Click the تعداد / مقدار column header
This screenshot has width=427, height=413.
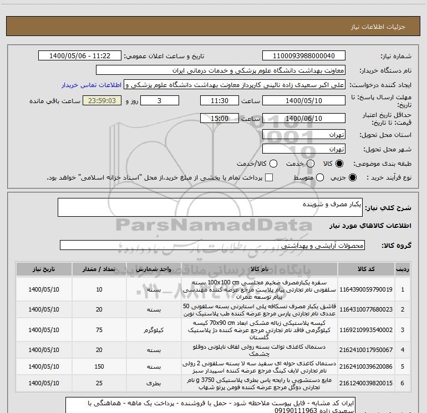tap(99, 269)
